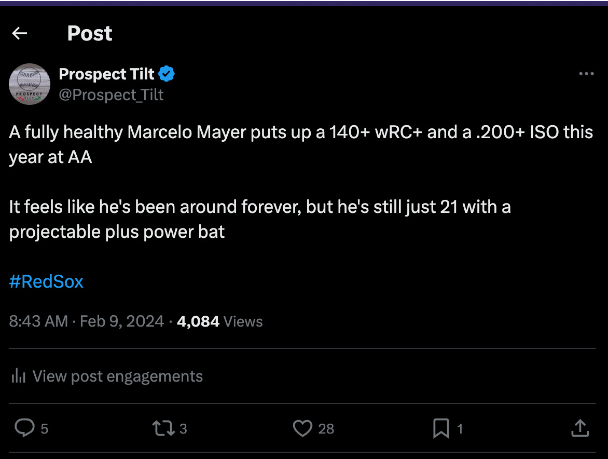The image size is (608, 459).
Task: Like the post with the heart icon
Action: pyautogui.click(x=302, y=428)
